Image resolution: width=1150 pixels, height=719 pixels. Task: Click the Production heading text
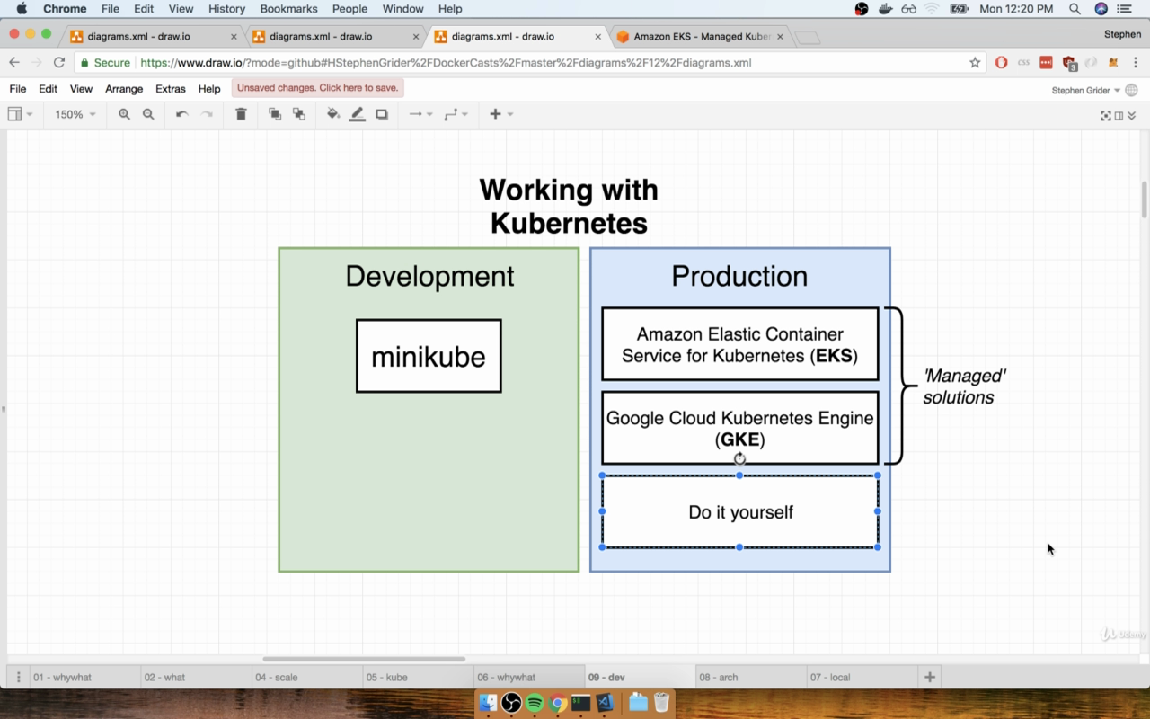(x=739, y=276)
